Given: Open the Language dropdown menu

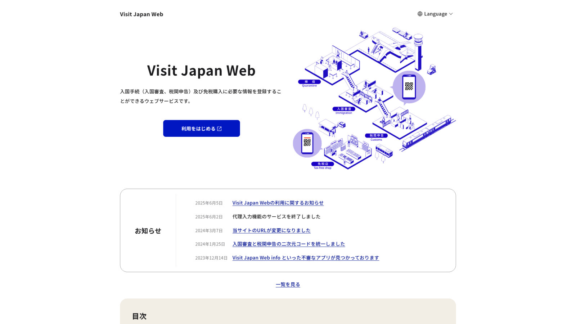Looking at the screenshot, I should tap(435, 14).
